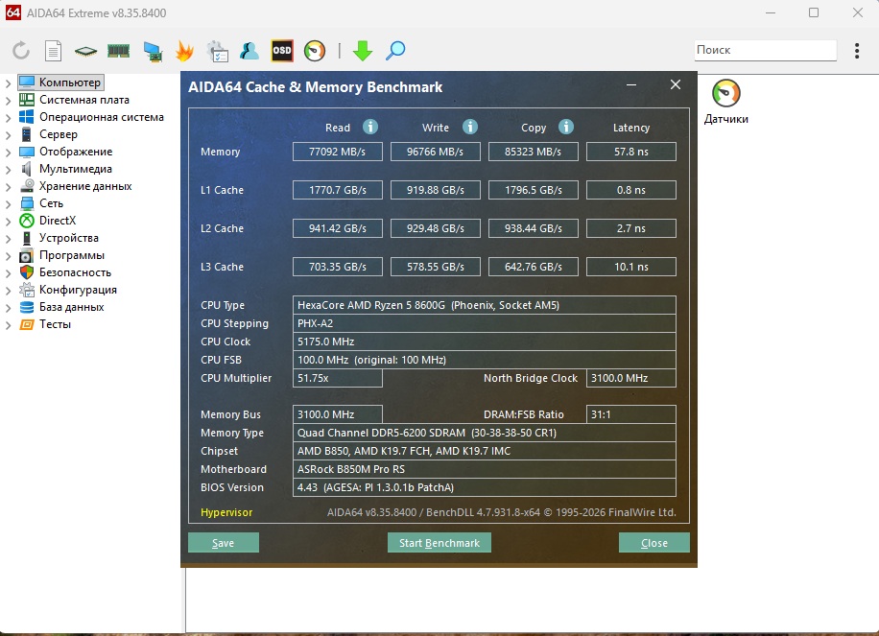This screenshot has height=636, width=879.
Task: Open the OSD panel icon
Action: coord(282,51)
